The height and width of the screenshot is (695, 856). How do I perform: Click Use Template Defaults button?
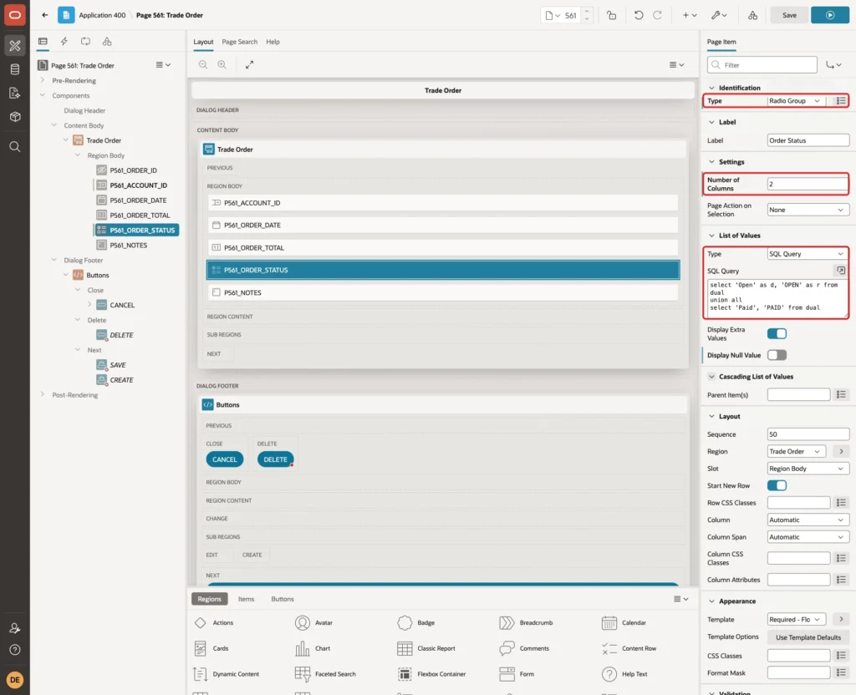(x=808, y=637)
